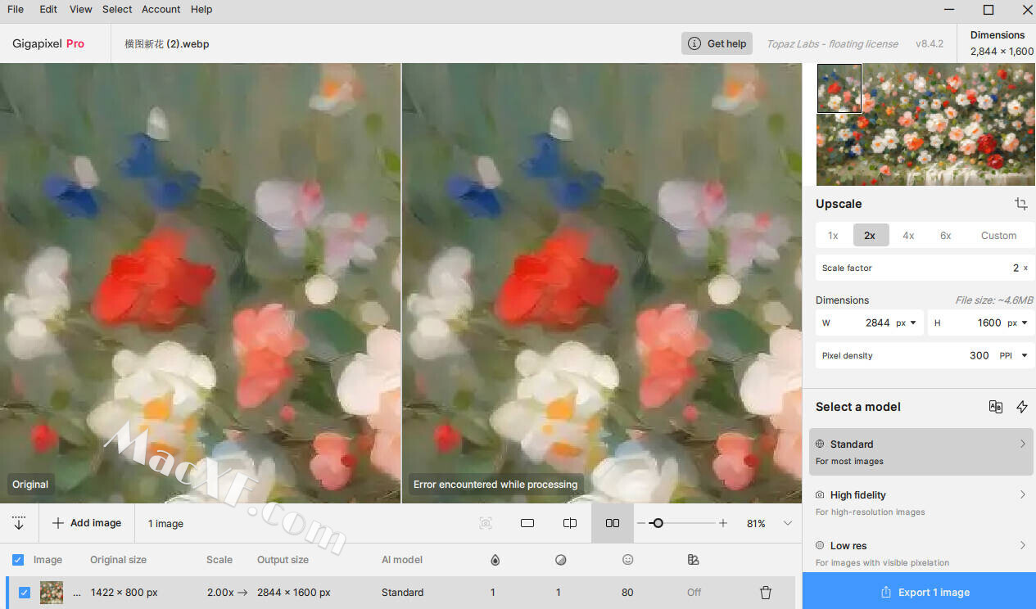Click Add image button
Viewport: 1036px width, 609px height.
pos(87,523)
